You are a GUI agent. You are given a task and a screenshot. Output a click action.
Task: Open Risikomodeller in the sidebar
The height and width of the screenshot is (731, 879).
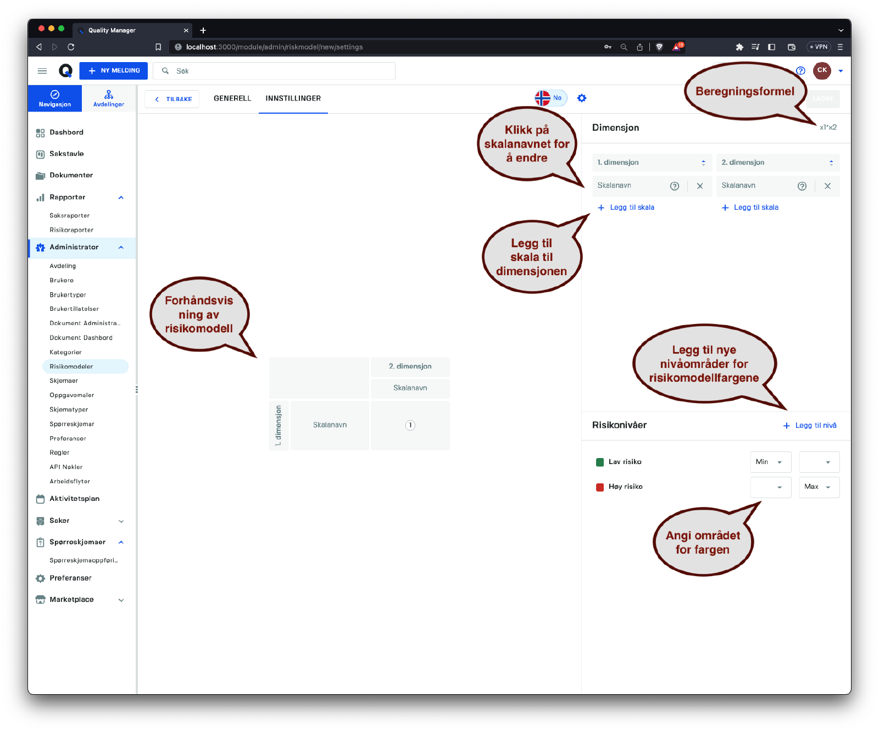(x=71, y=366)
